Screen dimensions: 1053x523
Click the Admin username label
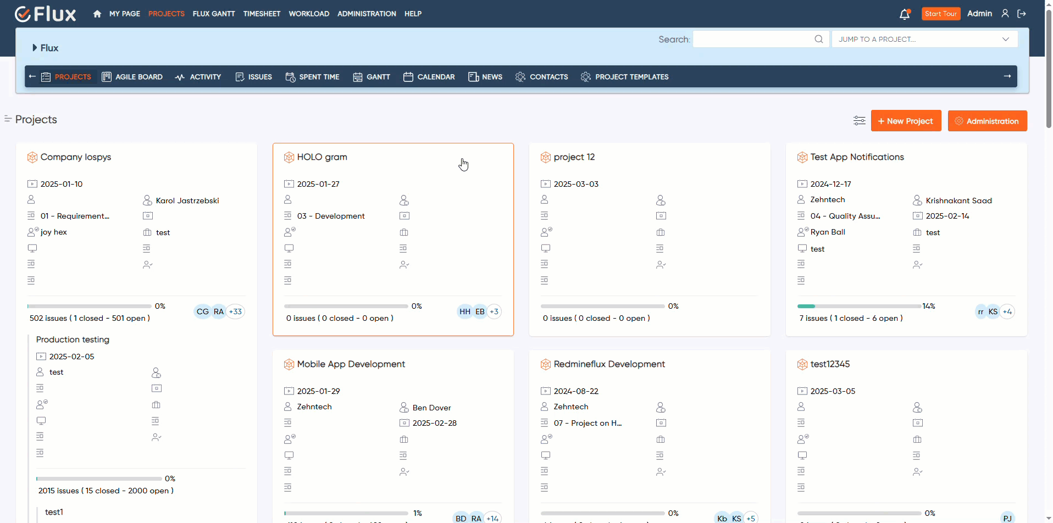coord(980,14)
